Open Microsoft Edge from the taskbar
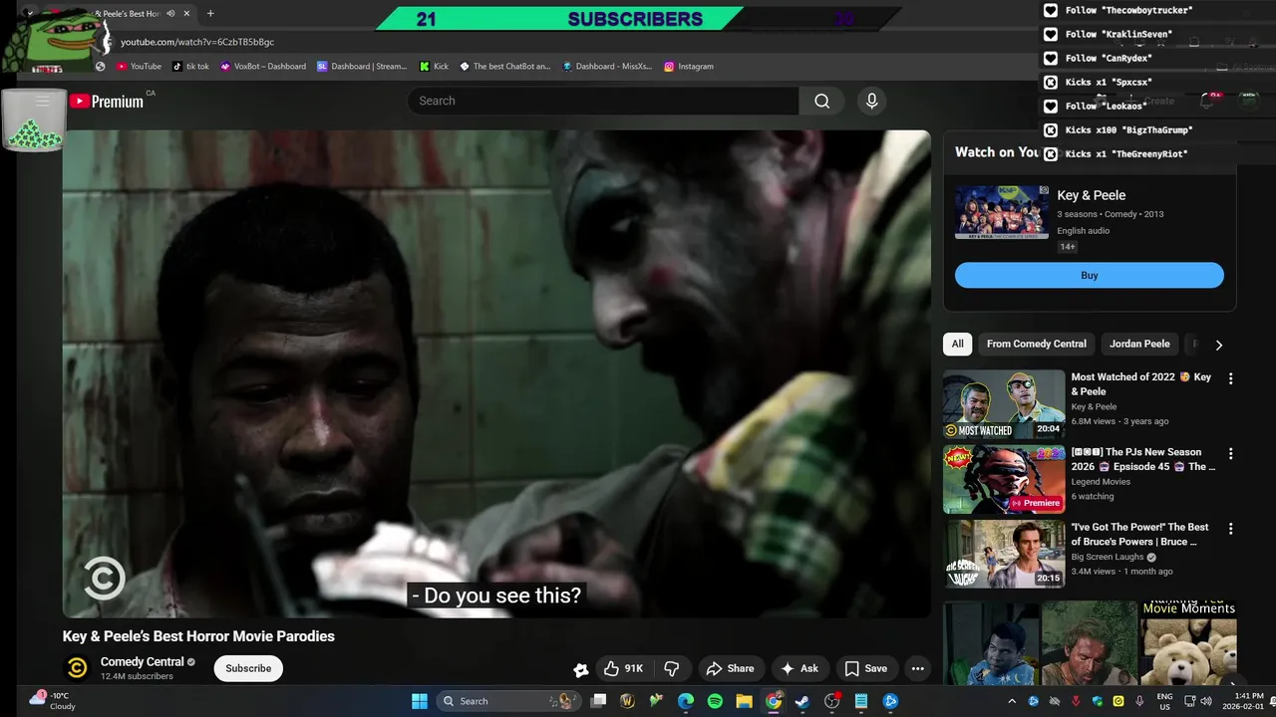 686,701
